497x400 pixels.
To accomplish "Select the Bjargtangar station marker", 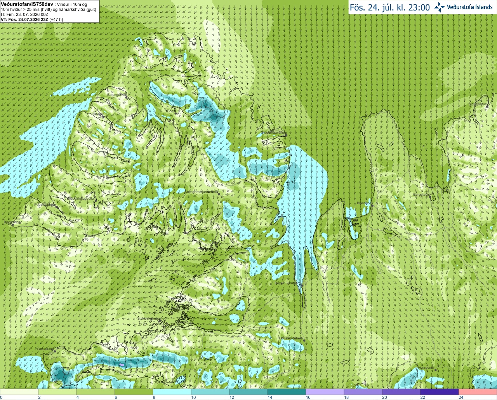I will [13, 224].
